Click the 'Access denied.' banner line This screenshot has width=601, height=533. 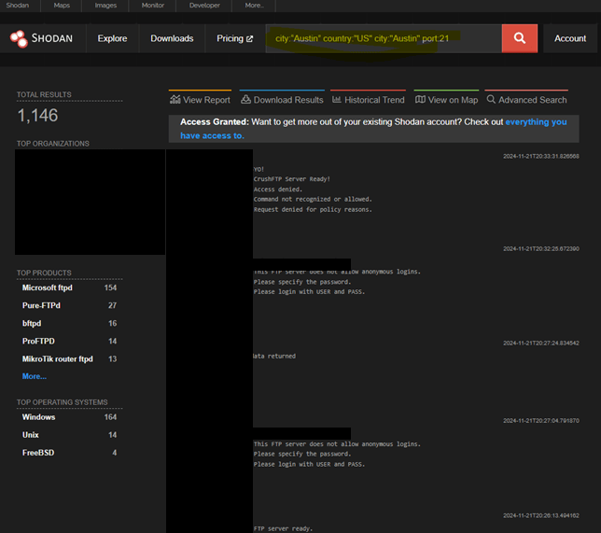pos(277,189)
